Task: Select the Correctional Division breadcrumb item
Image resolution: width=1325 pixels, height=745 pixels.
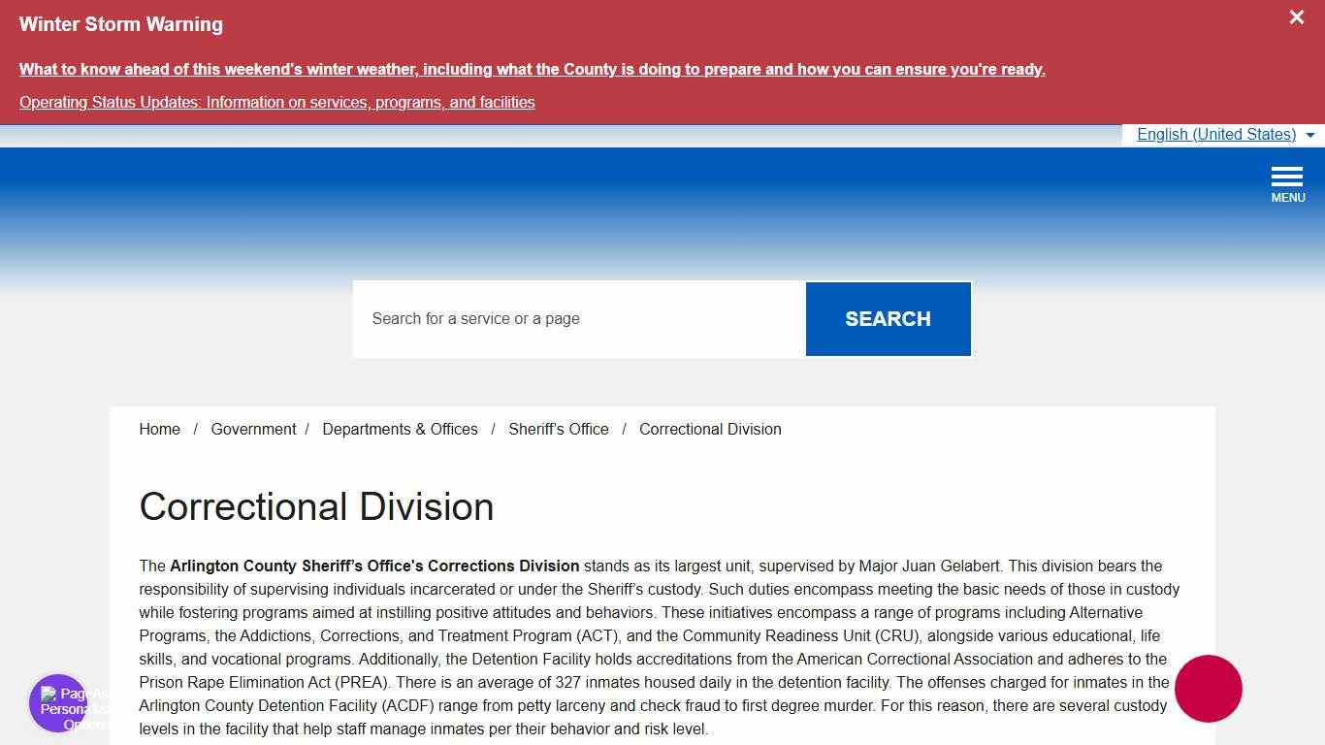Action: coord(710,429)
